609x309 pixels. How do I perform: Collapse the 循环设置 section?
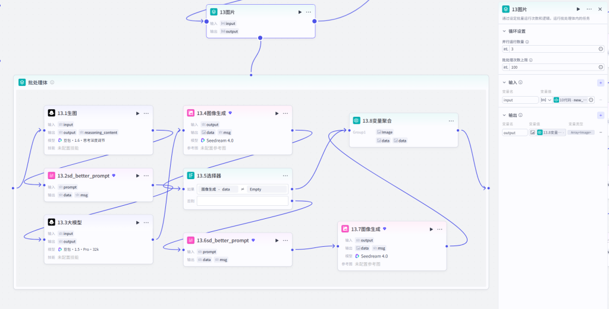click(x=504, y=31)
